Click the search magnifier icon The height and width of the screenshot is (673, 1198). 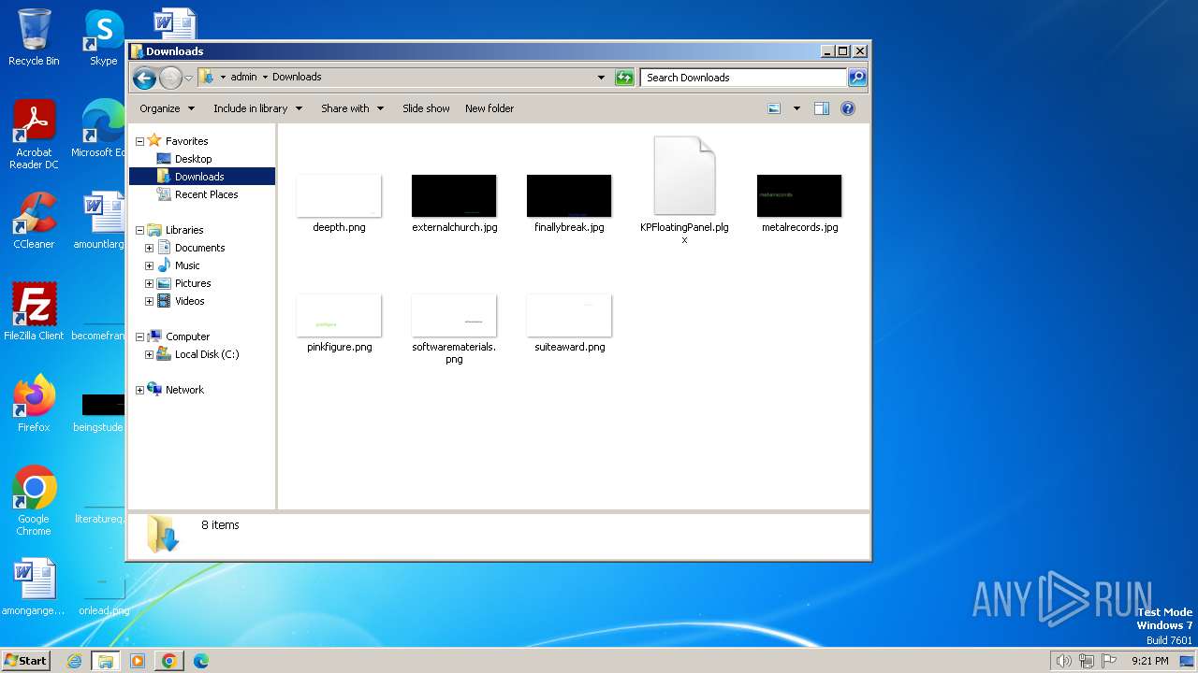click(856, 78)
